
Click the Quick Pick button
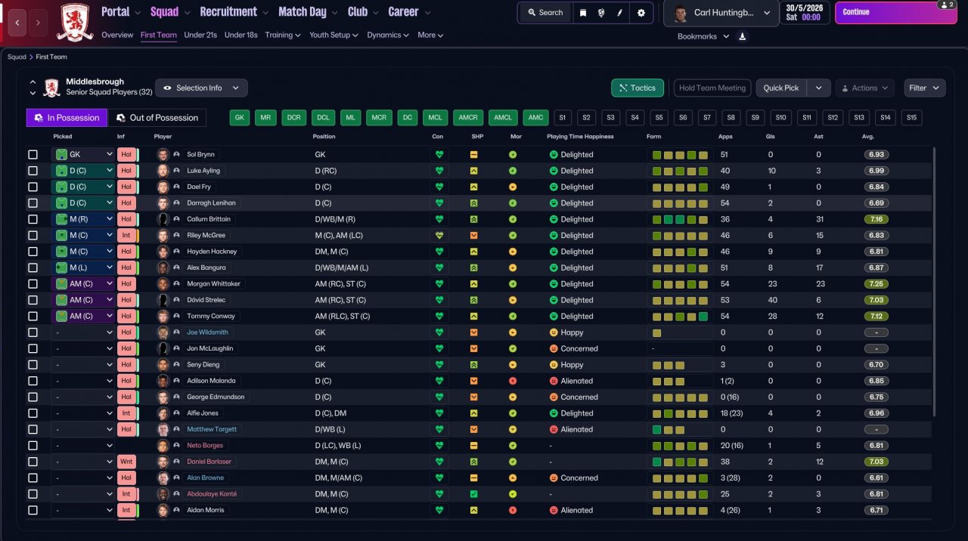pyautogui.click(x=782, y=88)
